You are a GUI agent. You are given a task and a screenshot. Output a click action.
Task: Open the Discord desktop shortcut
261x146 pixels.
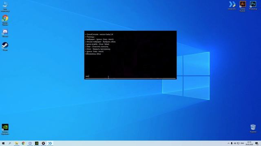tap(5, 33)
